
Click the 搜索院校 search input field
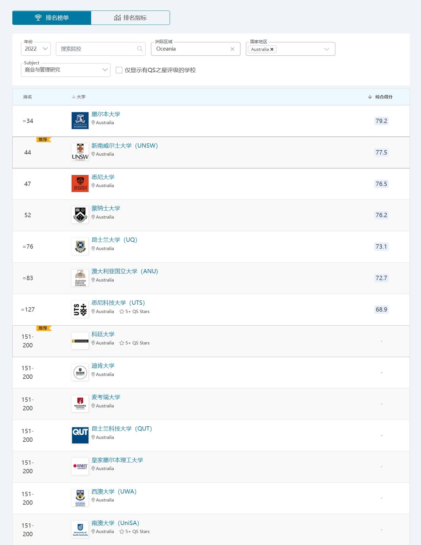click(x=96, y=49)
